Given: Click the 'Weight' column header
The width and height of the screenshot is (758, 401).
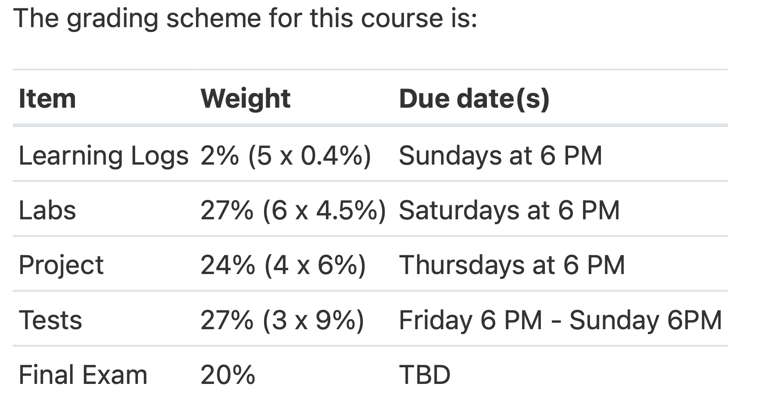Looking at the screenshot, I should coord(245,98).
